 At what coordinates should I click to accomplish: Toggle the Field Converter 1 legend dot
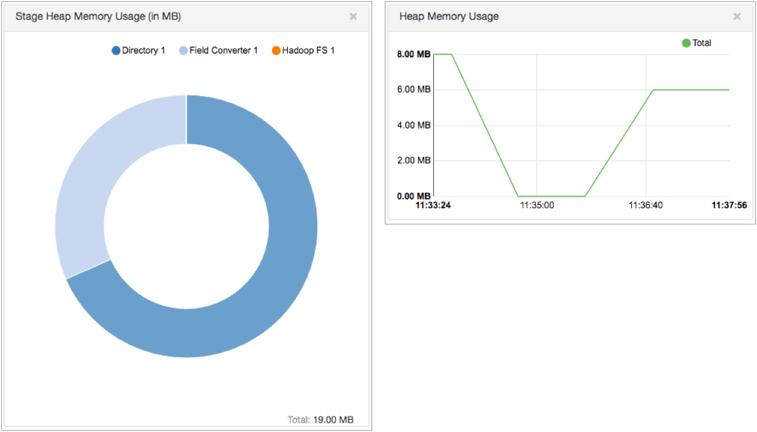click(184, 51)
